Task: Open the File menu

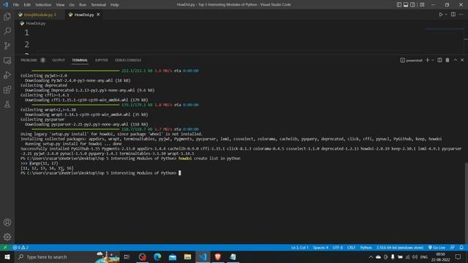Action: (x=16, y=5)
